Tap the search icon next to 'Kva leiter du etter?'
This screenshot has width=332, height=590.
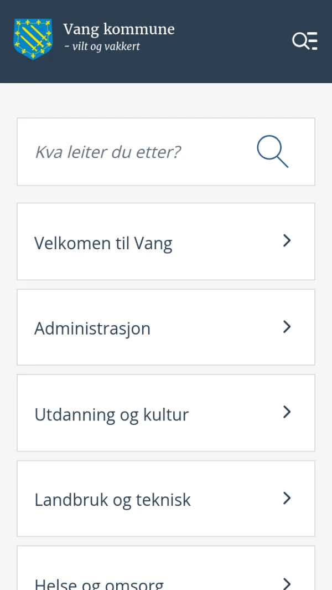point(272,152)
